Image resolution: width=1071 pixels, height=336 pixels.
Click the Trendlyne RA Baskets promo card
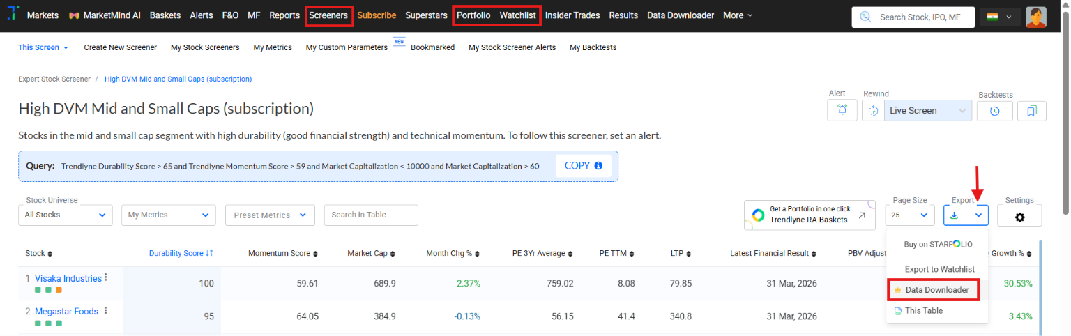click(x=809, y=215)
